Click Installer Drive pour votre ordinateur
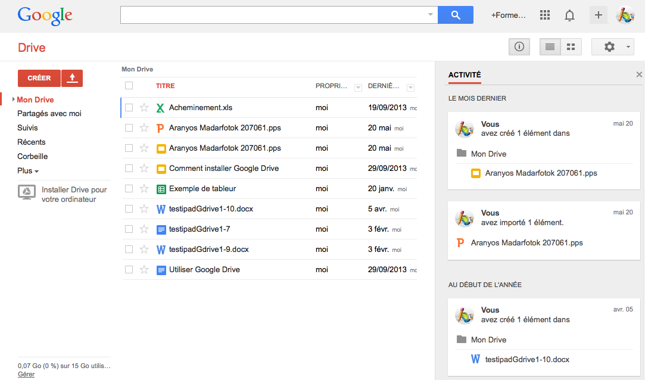Viewport: 645px width, 380px height. [x=74, y=195]
